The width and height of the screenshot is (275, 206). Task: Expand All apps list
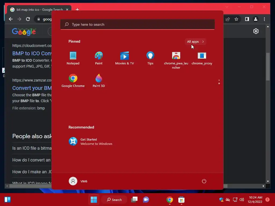tap(196, 42)
